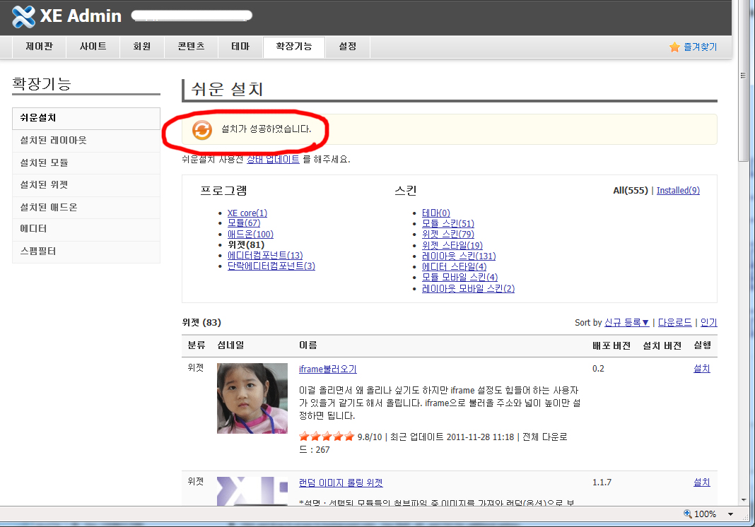Click the orange refresh icon in success message
The width and height of the screenshot is (755, 527).
coord(202,130)
